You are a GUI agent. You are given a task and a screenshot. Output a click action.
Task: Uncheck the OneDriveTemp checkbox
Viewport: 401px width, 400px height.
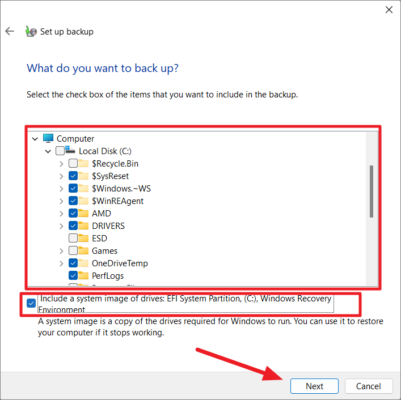tap(73, 263)
